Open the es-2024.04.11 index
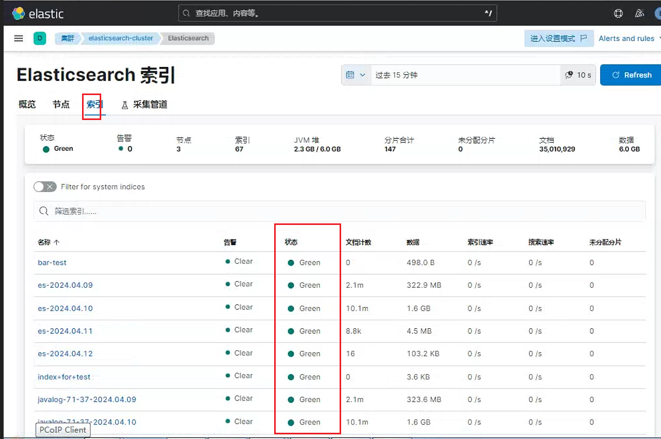 click(x=65, y=331)
